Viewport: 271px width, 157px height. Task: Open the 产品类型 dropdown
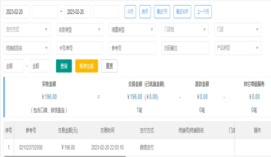coord(238,48)
